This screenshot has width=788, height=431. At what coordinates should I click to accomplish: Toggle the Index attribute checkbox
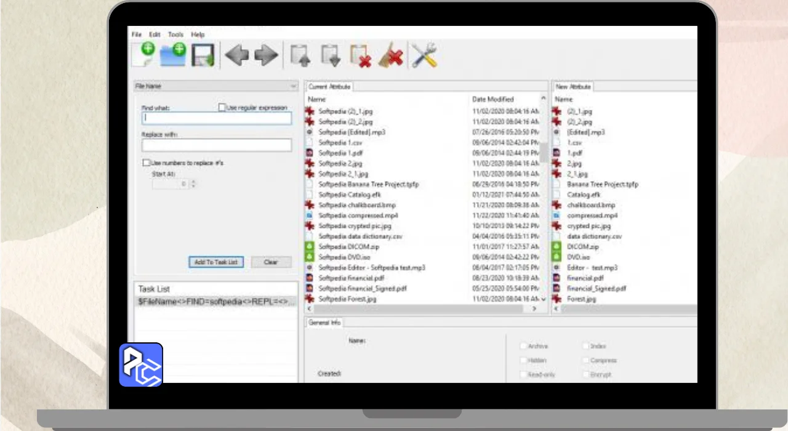click(x=585, y=347)
